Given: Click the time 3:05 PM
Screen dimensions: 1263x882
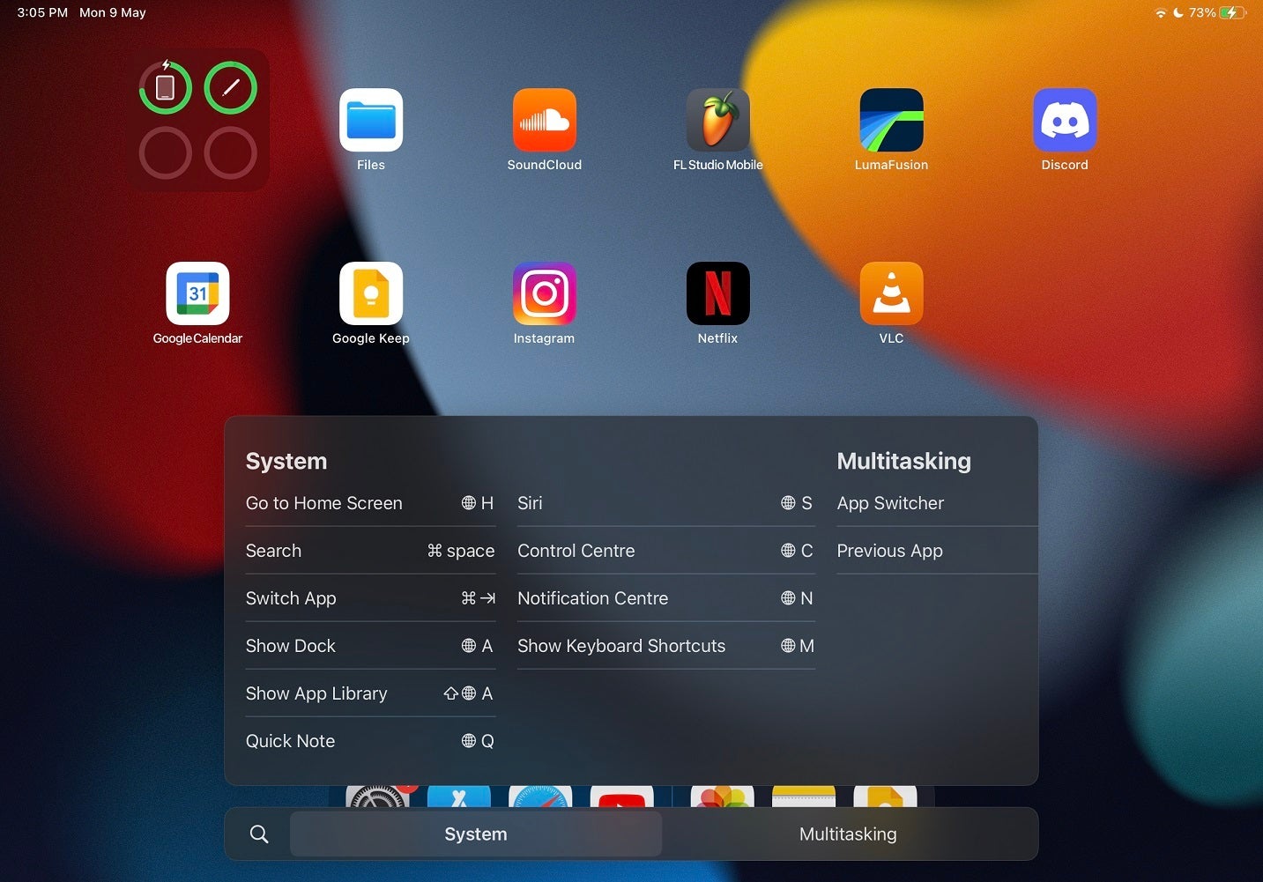Looking at the screenshot, I should coord(42,12).
